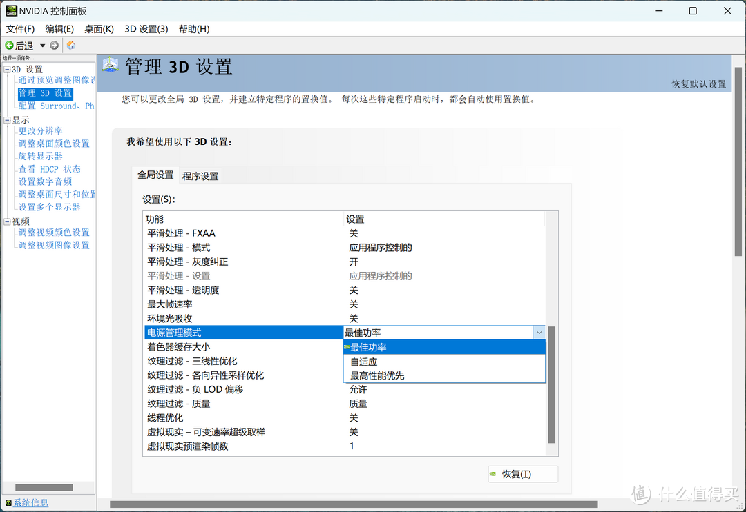Open 设置多个显示器 in sidebar
The height and width of the screenshot is (512, 746).
pos(50,207)
